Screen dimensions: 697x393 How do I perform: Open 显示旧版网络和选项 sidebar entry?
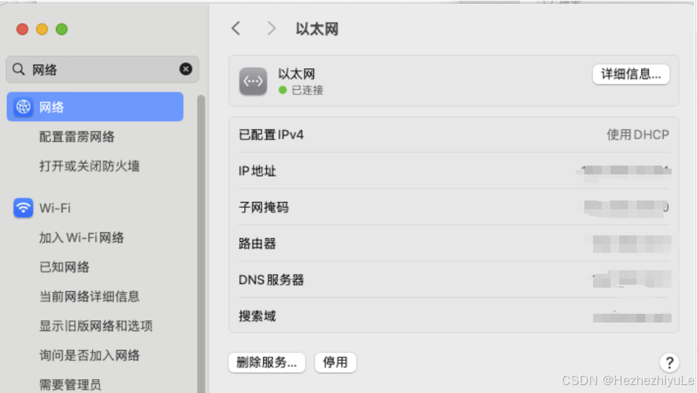tap(96, 325)
